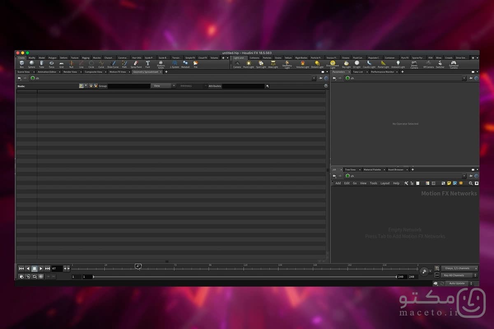Switch to the Render View tab
This screenshot has width=494, height=329.
click(70, 72)
